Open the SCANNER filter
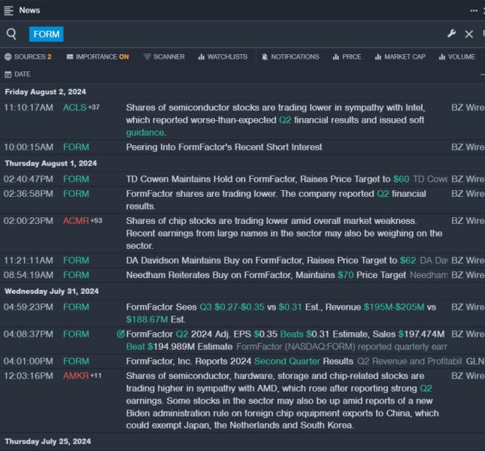This screenshot has width=485, height=451. tap(164, 57)
